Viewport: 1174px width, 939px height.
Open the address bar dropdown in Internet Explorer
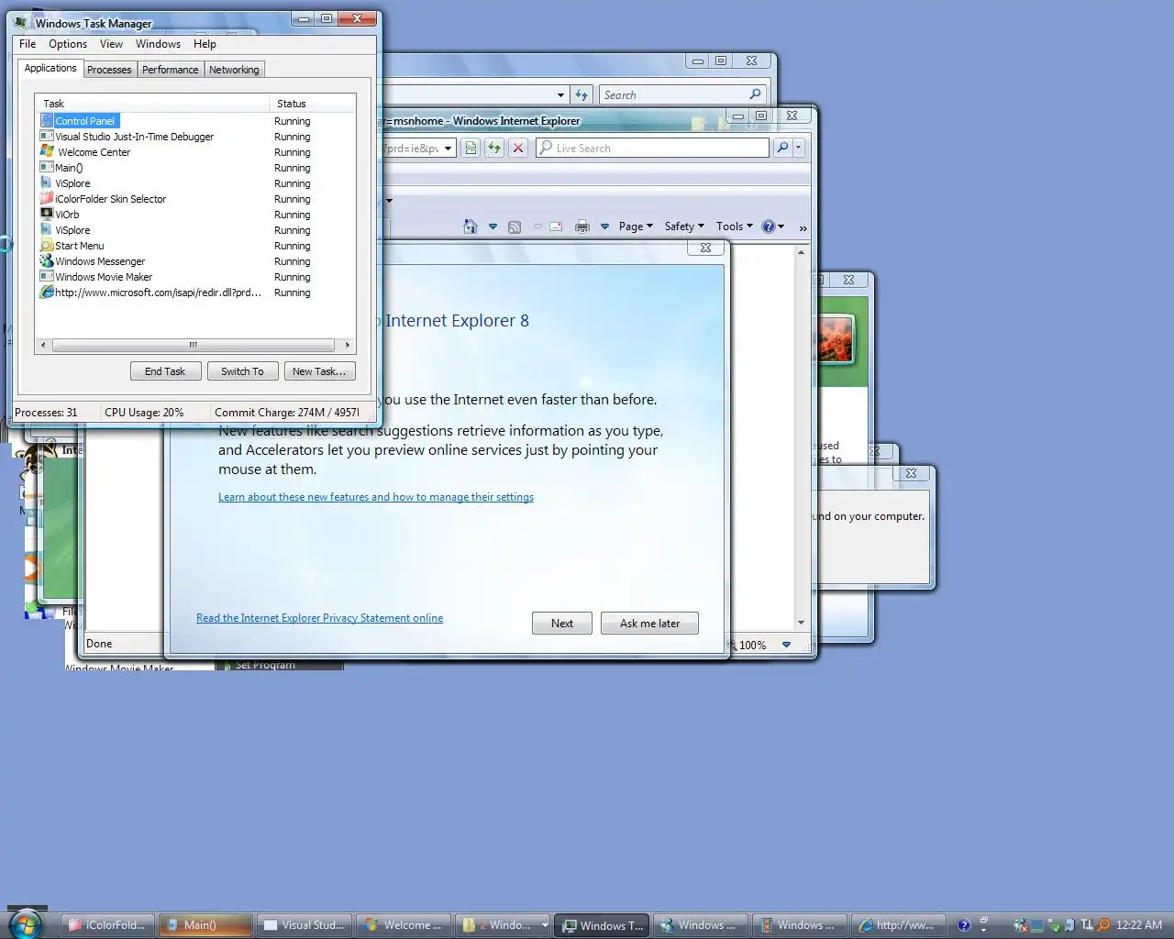point(449,148)
